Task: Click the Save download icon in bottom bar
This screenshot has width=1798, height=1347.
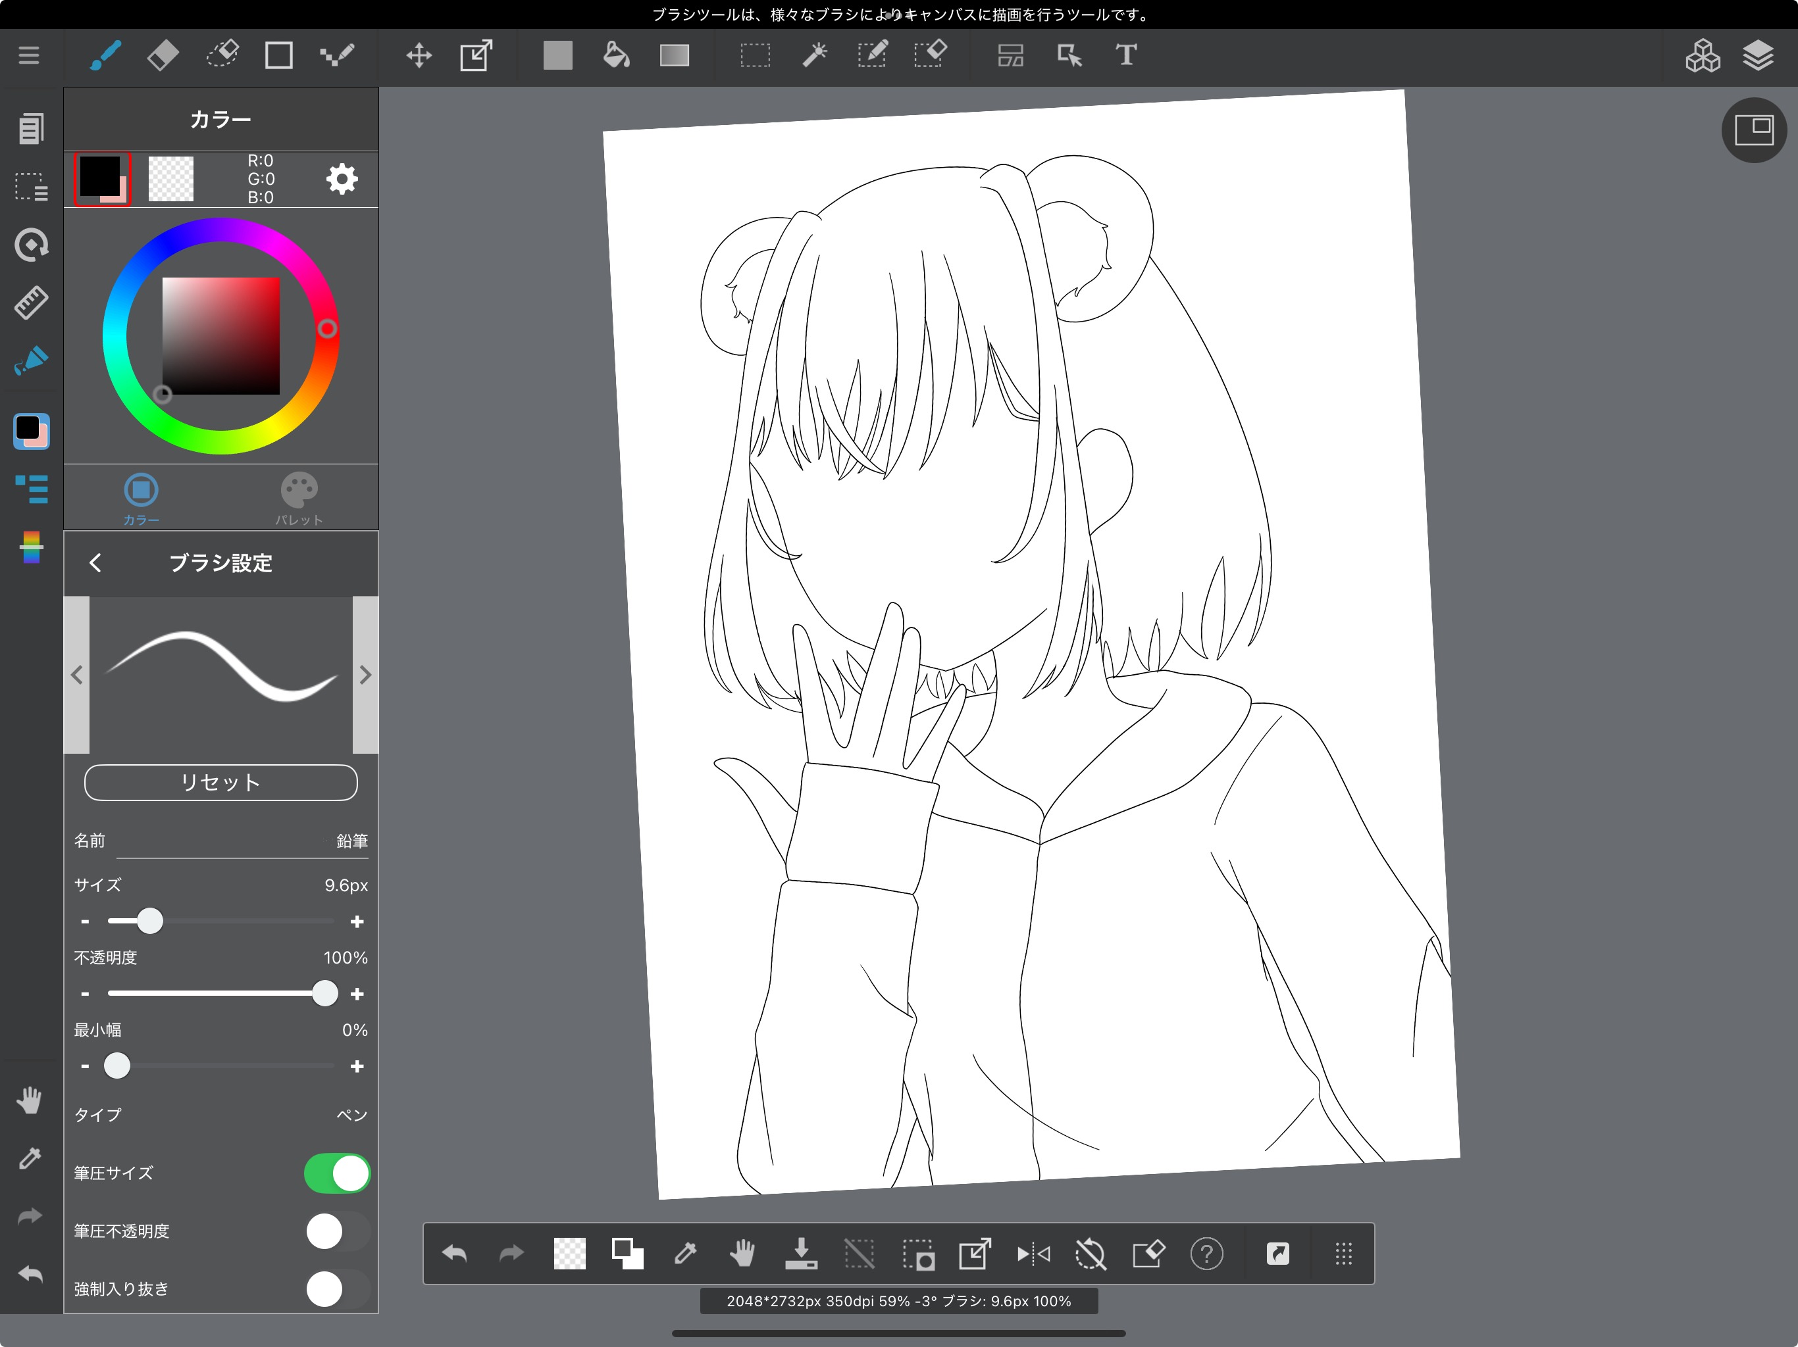Action: click(801, 1254)
